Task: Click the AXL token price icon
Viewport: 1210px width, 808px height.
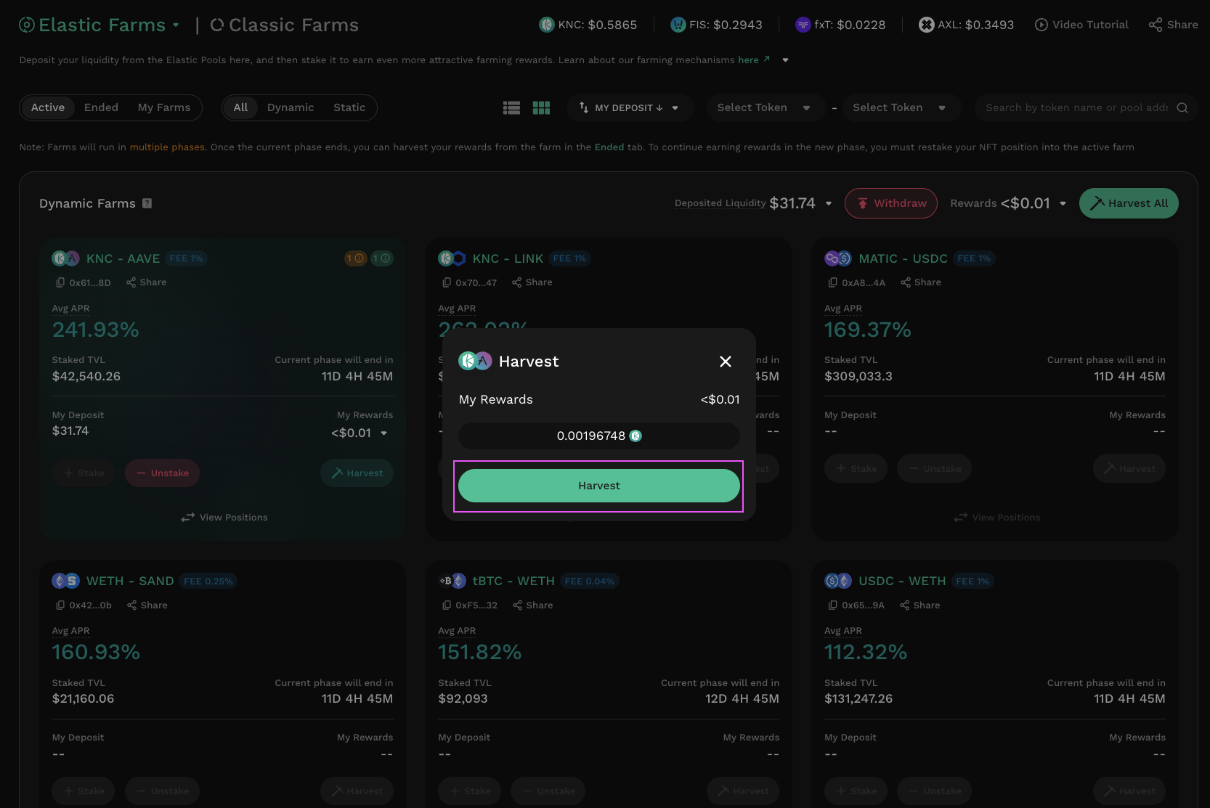Action: [x=926, y=25]
